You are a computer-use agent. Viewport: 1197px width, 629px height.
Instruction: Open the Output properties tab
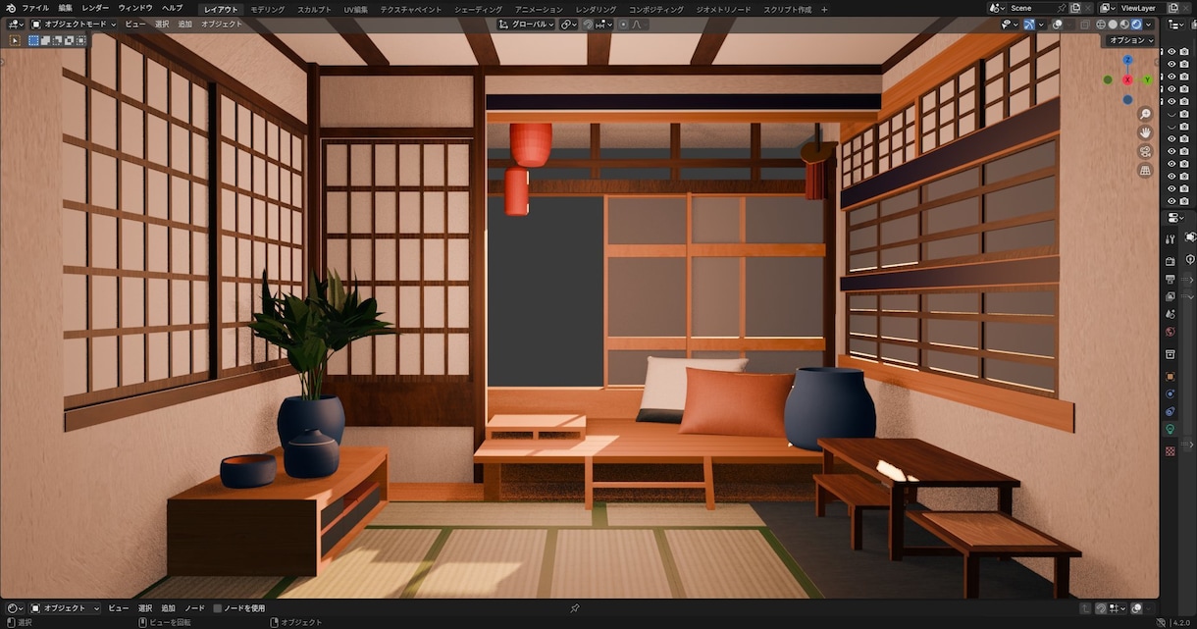tap(1170, 279)
